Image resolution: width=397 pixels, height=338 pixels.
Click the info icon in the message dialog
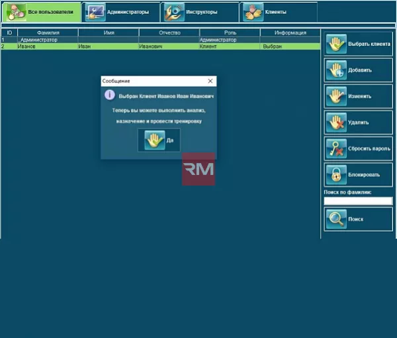tap(110, 95)
